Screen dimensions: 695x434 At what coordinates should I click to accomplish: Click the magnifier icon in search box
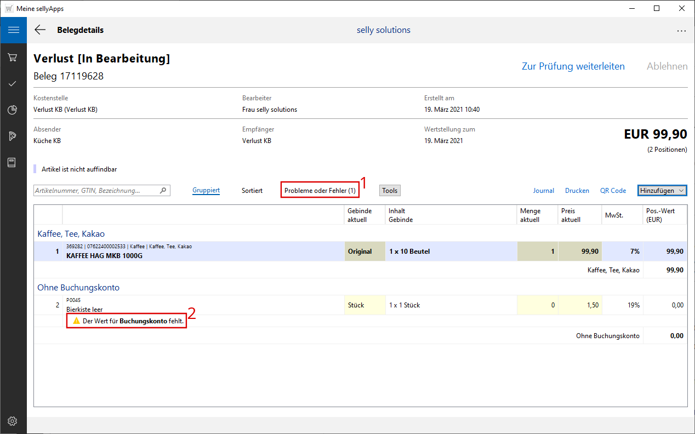[163, 191]
